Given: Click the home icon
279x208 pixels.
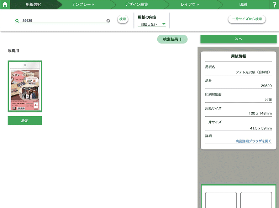Looking at the screenshot, I should coord(5,5).
